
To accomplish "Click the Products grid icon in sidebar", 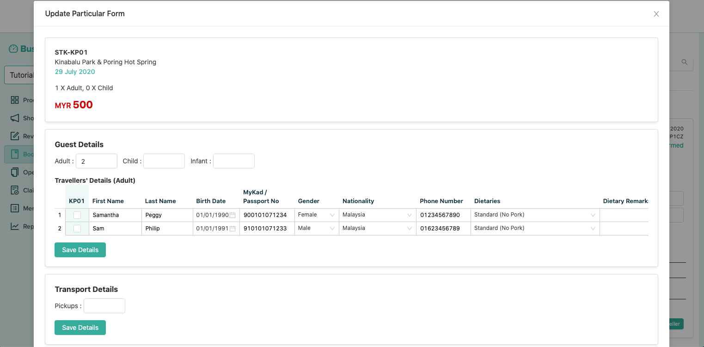I will click(x=15, y=100).
